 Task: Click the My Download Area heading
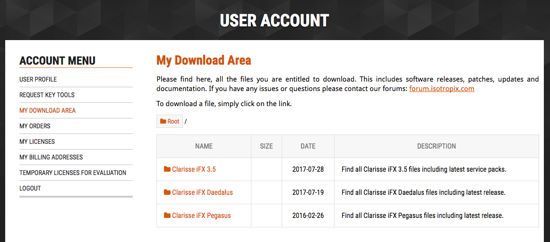pos(204,60)
